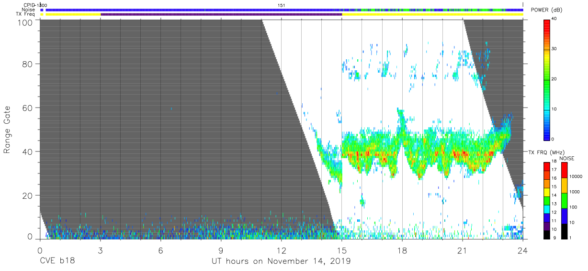Click the "80" tick on the Range Gate axis

tap(27, 64)
